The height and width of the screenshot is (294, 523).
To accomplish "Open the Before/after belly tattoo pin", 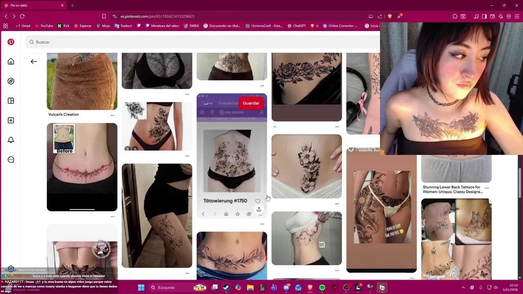I will pos(82,167).
